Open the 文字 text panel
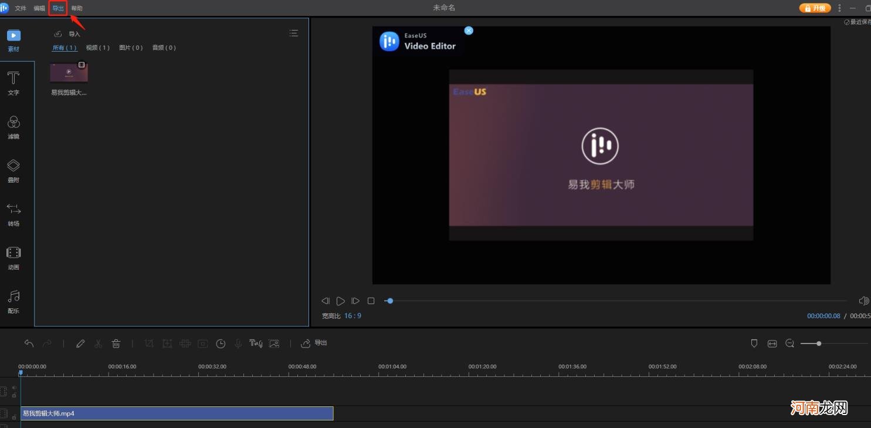The width and height of the screenshot is (871, 428). click(13, 83)
